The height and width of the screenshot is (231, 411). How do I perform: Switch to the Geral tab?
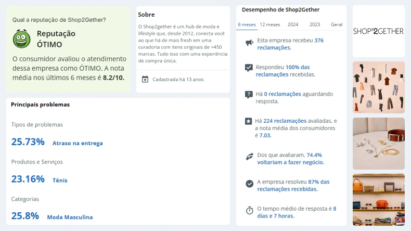337,24
